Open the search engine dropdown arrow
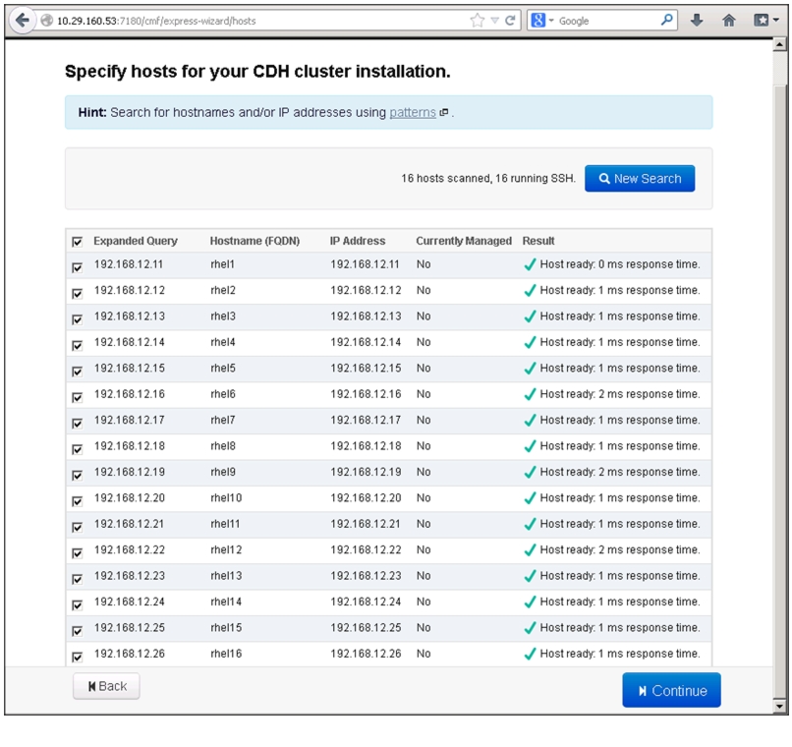792x747 pixels. [x=551, y=21]
